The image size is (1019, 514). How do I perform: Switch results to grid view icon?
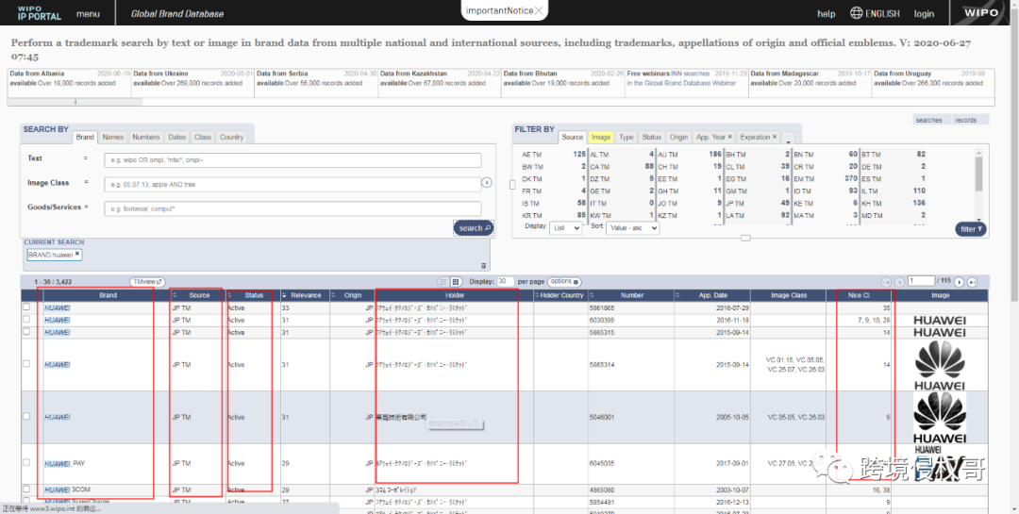click(456, 281)
